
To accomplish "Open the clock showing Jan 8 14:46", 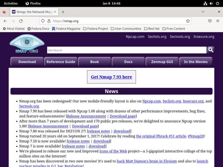I will pyautogui.click(x=111, y=3).
